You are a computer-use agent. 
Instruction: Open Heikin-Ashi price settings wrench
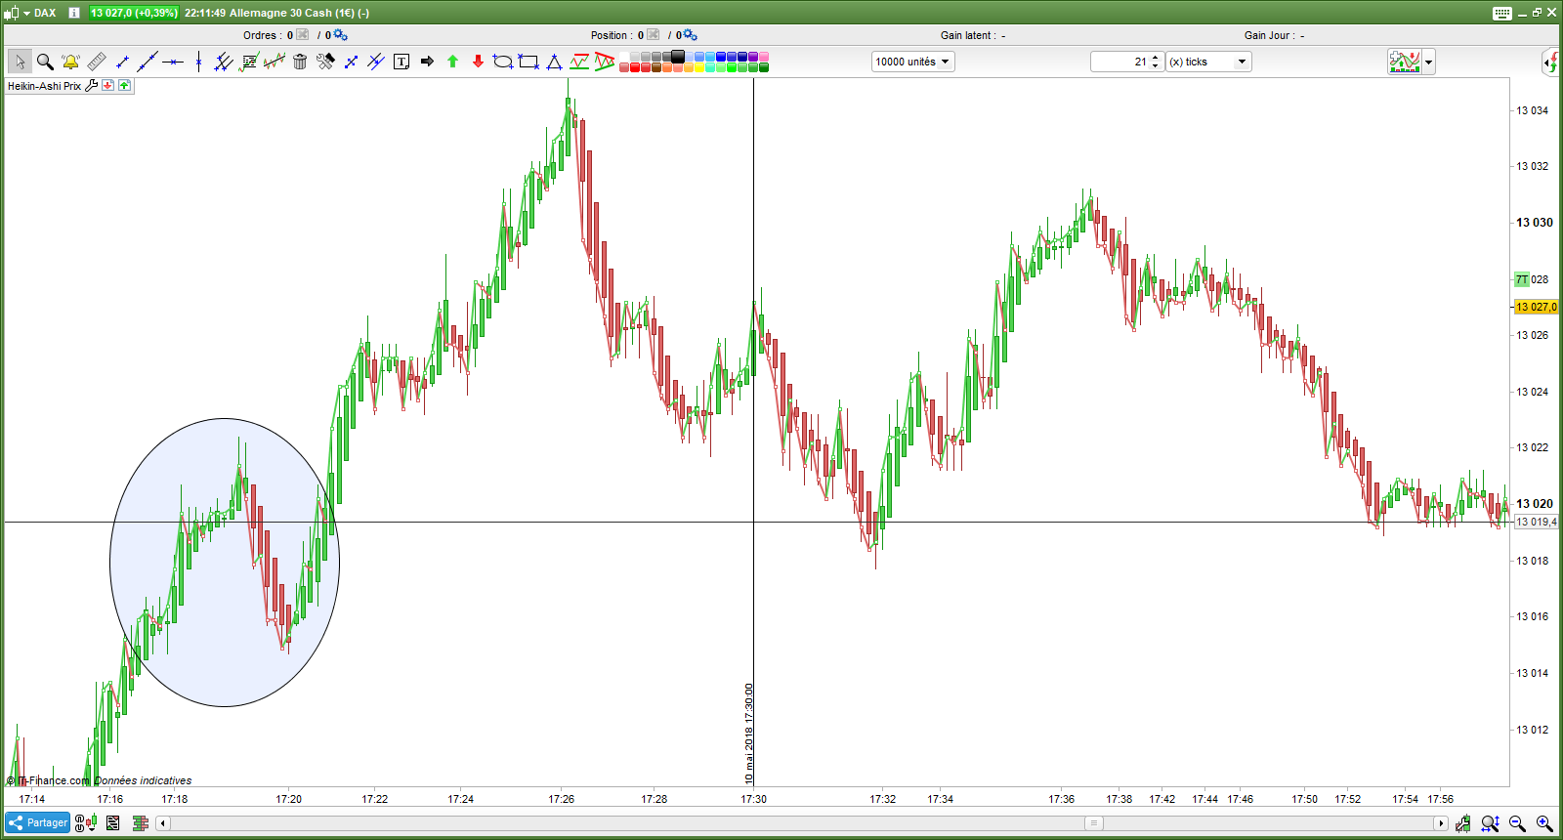click(x=92, y=86)
